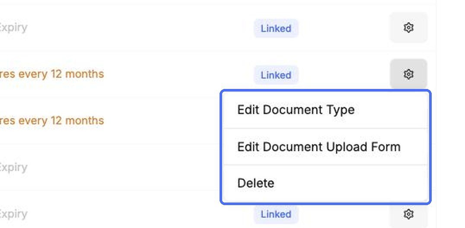The width and height of the screenshot is (465, 228).
Task: Click the Linked badge in the bottom row
Action: click(276, 214)
